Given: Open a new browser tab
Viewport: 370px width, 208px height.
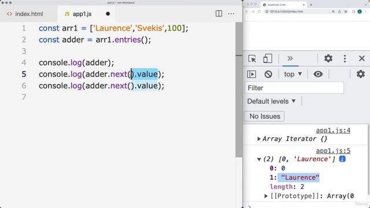Looking at the screenshot, I should point(311,5).
